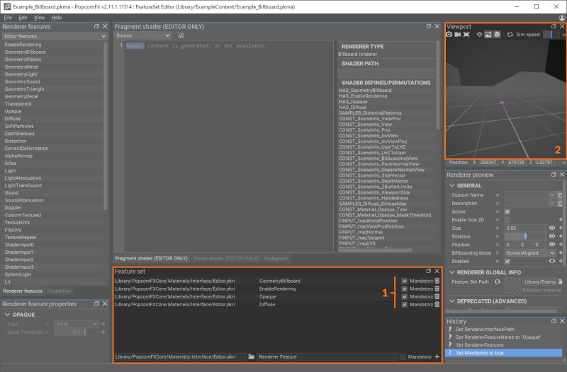Collapse the GENERAL section
The height and width of the screenshot is (372, 567).
452,185
